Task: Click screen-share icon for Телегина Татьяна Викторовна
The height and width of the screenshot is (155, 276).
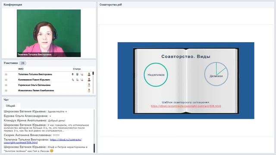Action: click(82, 74)
